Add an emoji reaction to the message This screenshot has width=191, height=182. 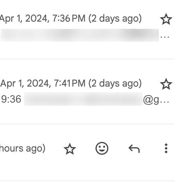(102, 148)
